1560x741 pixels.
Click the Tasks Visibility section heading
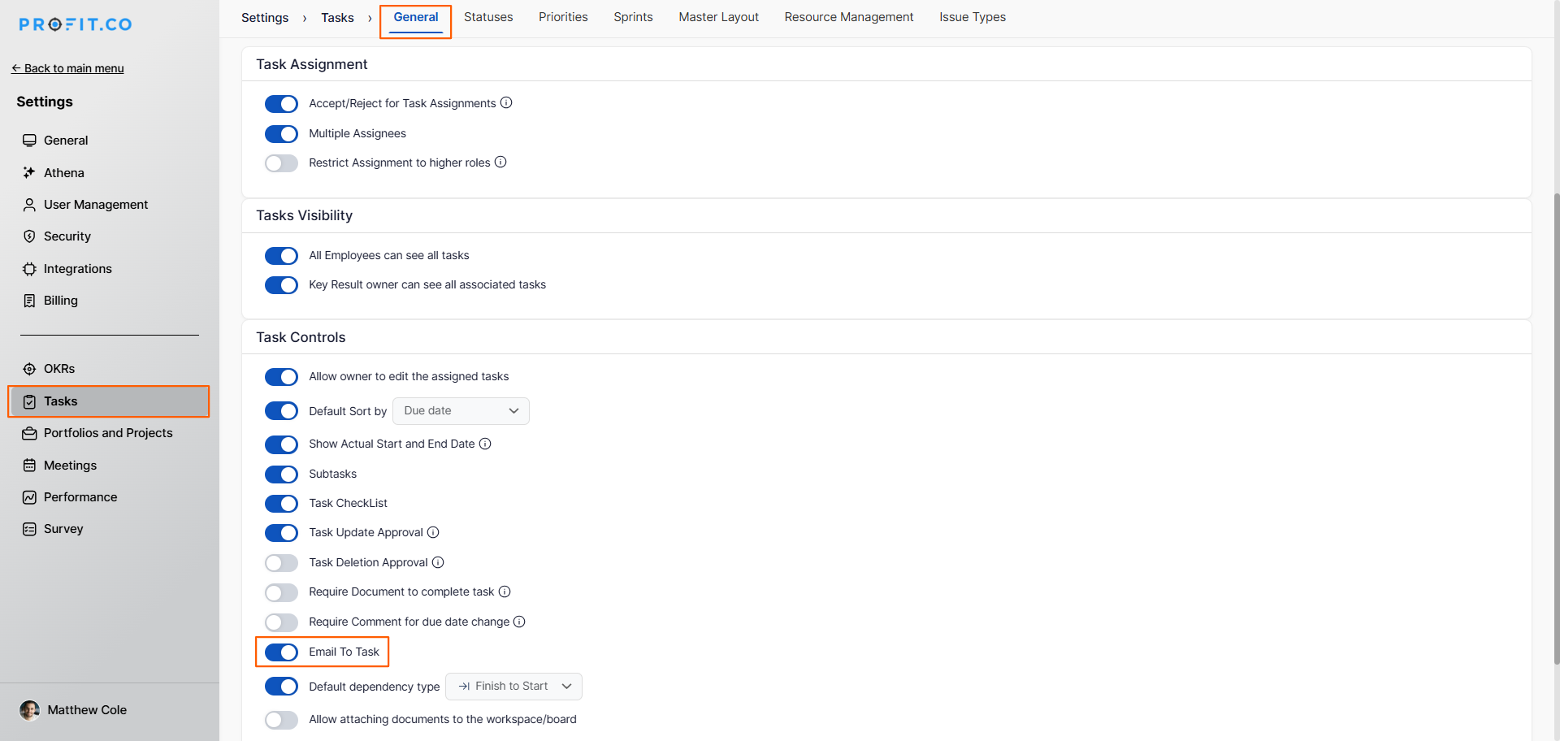pos(305,215)
